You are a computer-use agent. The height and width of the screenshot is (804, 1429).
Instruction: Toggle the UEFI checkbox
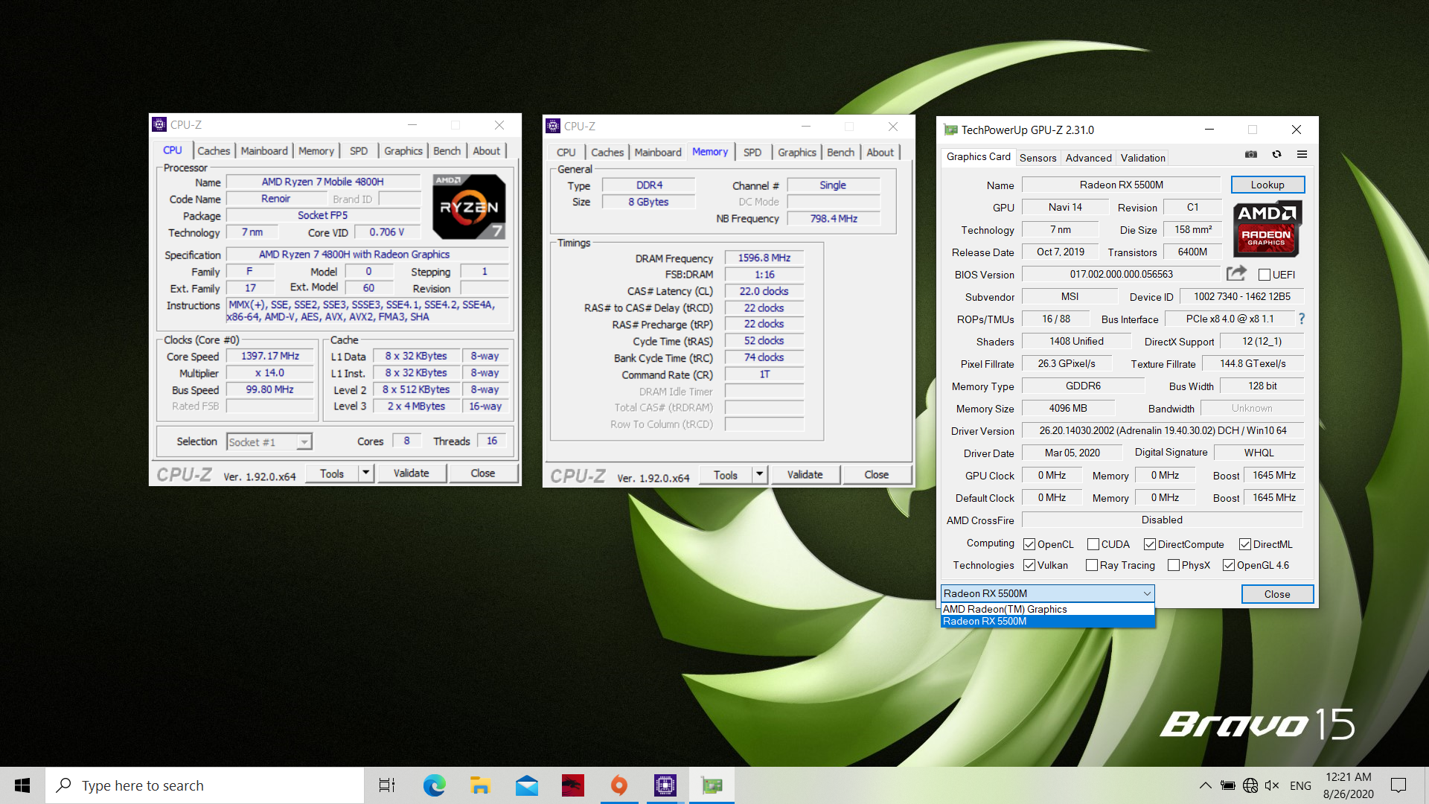point(1265,275)
